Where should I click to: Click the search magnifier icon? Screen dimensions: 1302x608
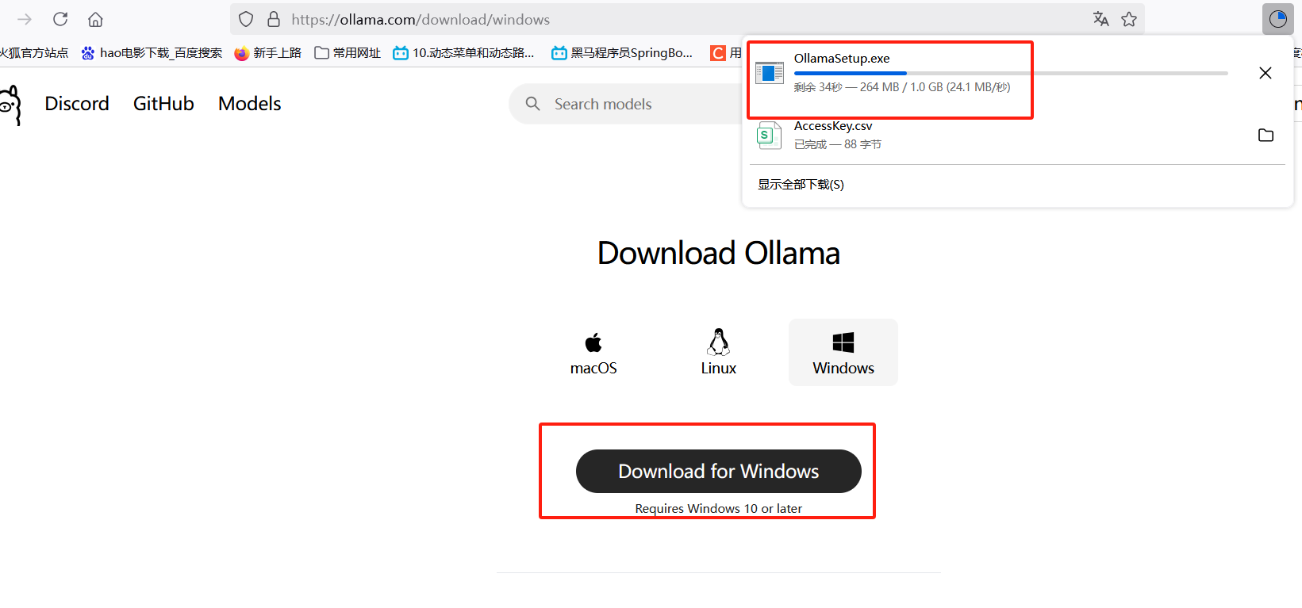click(x=533, y=104)
